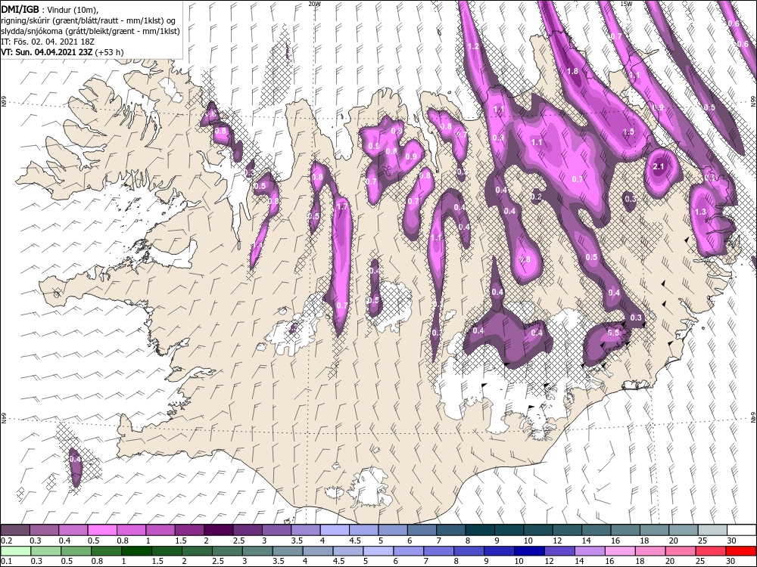Click the 1.8 snowfall value on the map
This screenshot has height=567, width=757.
(x=572, y=71)
